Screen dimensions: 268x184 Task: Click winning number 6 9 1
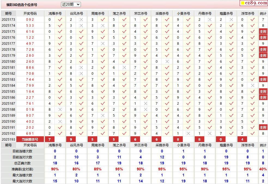click(x=30, y=133)
